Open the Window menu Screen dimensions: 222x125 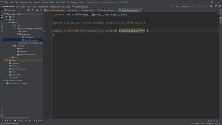click(74, 2)
